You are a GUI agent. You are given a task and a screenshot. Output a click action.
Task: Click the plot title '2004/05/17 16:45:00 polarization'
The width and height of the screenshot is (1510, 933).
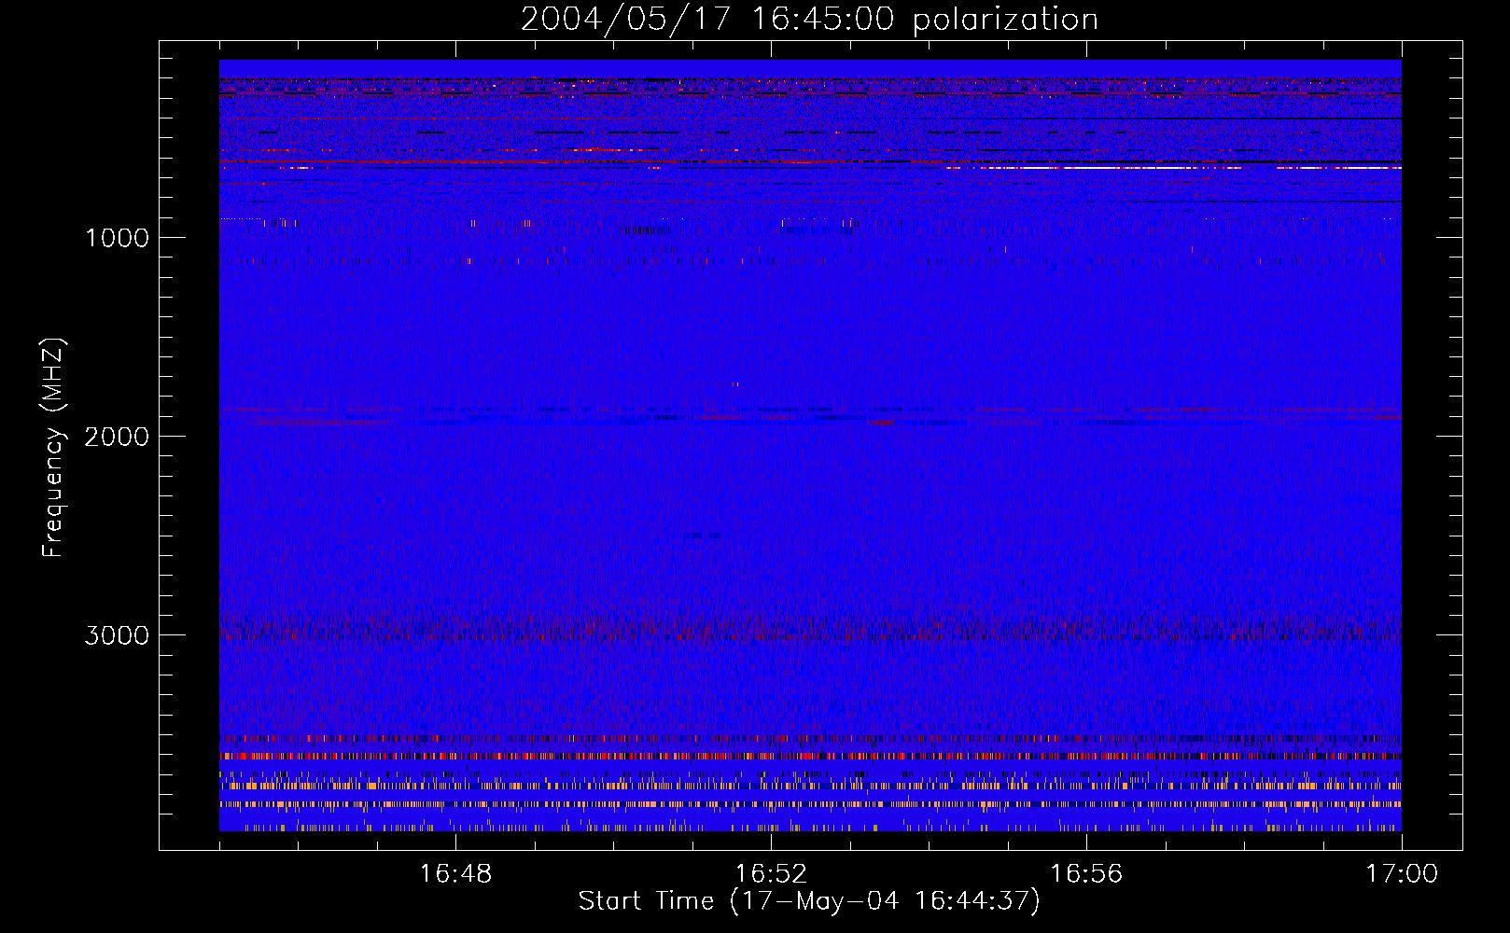[809, 20]
